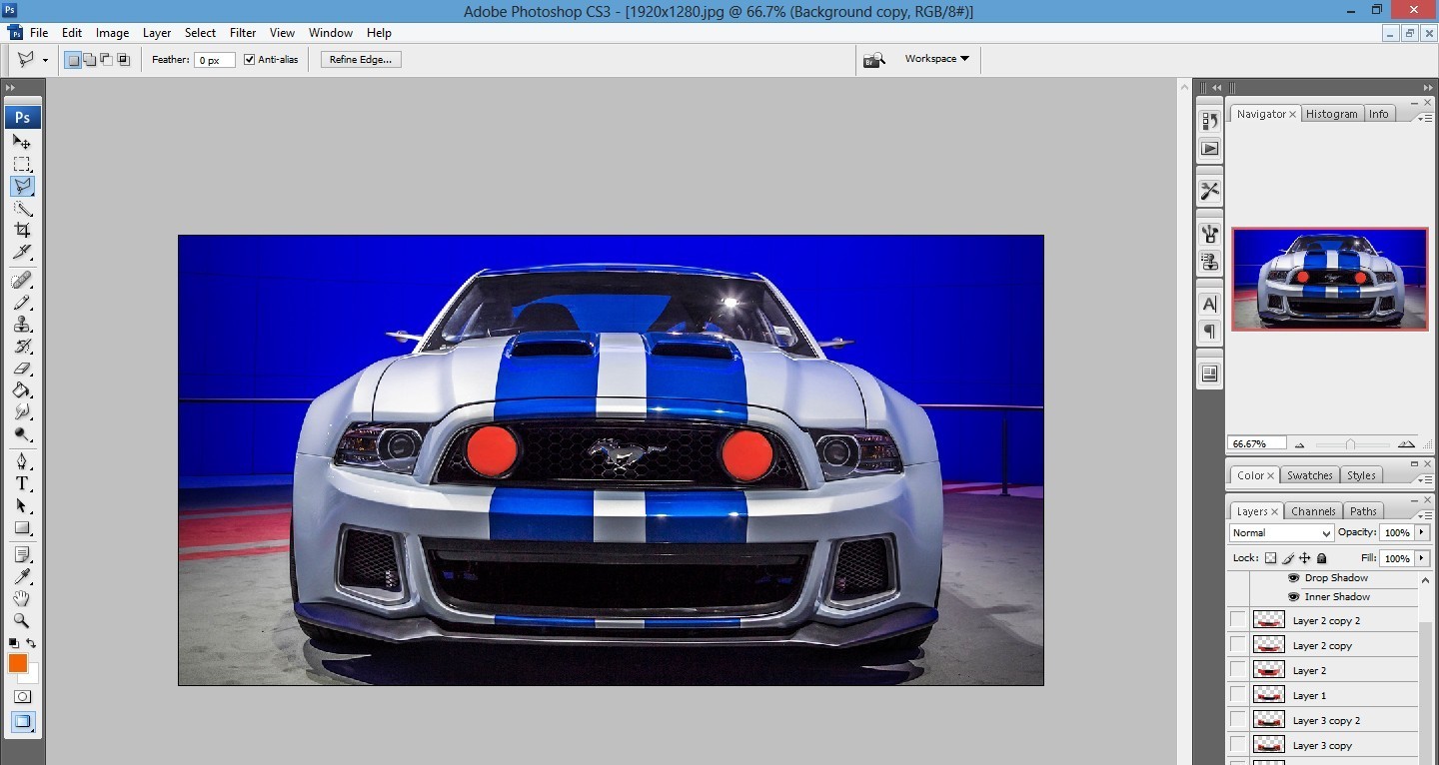
Task: Open the Filter menu
Action: click(243, 33)
